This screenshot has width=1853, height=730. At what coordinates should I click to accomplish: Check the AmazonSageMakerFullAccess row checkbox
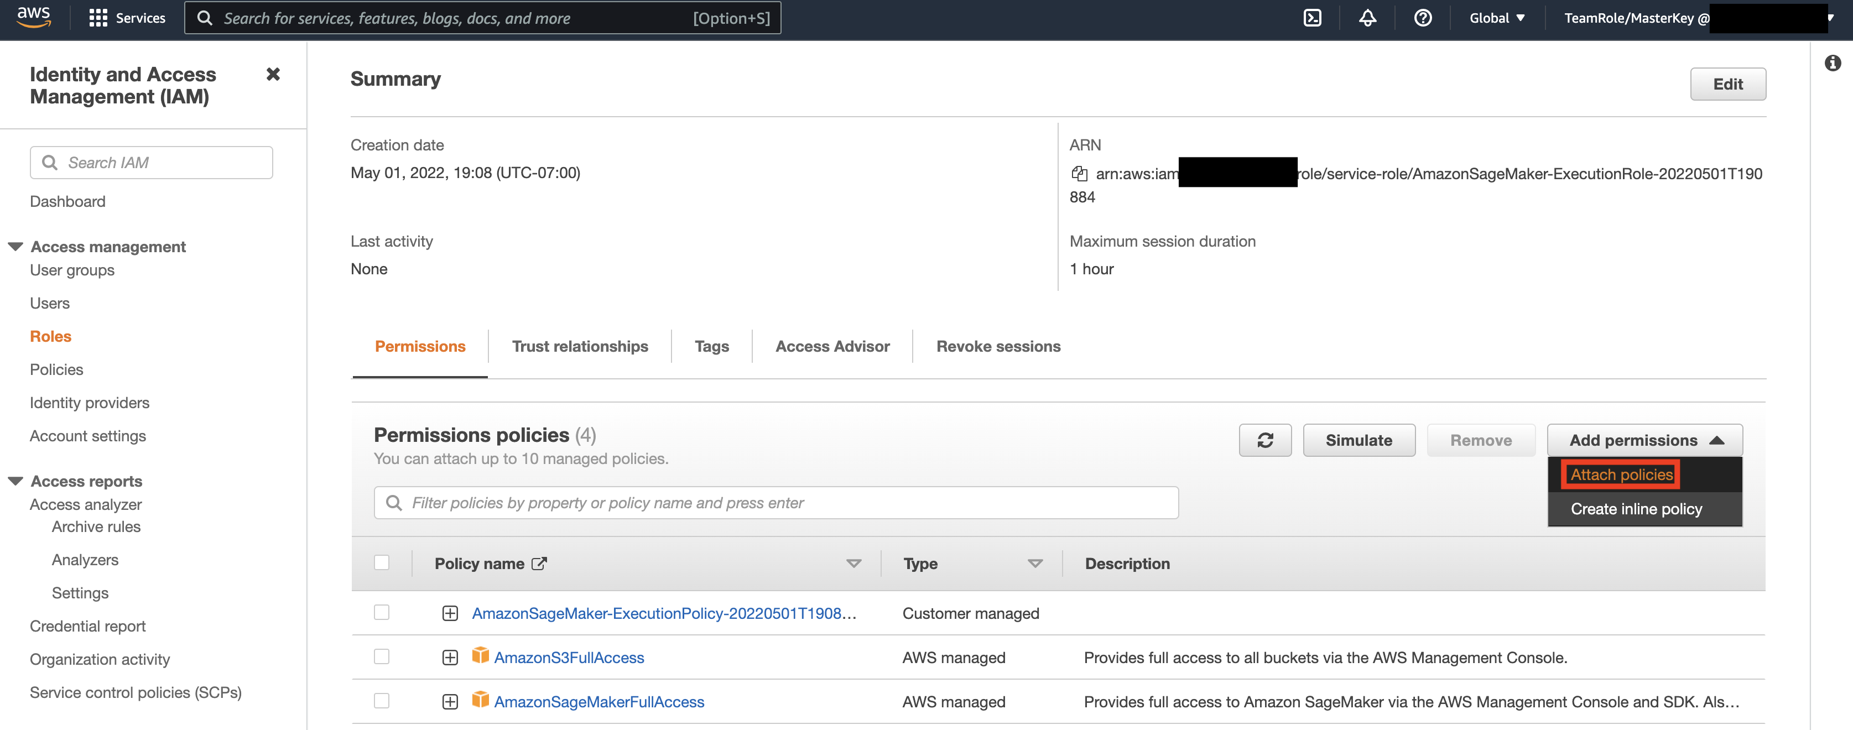tap(381, 701)
